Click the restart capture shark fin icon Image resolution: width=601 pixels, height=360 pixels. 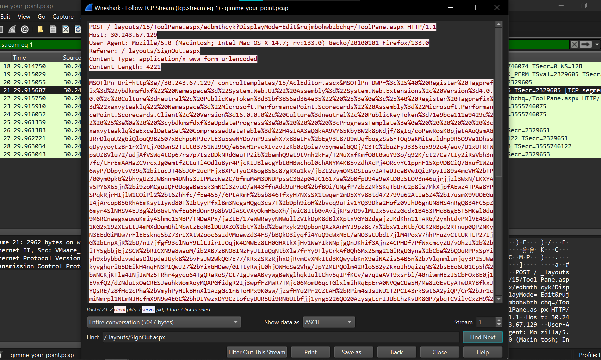[x=12, y=29]
